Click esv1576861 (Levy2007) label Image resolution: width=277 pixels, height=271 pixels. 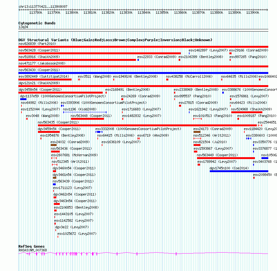pyautogui.click(x=249, y=96)
